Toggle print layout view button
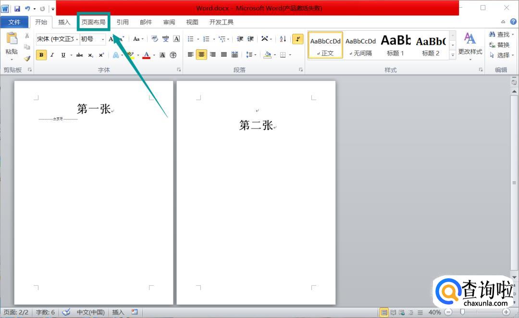The image size is (519, 318). 384,312
